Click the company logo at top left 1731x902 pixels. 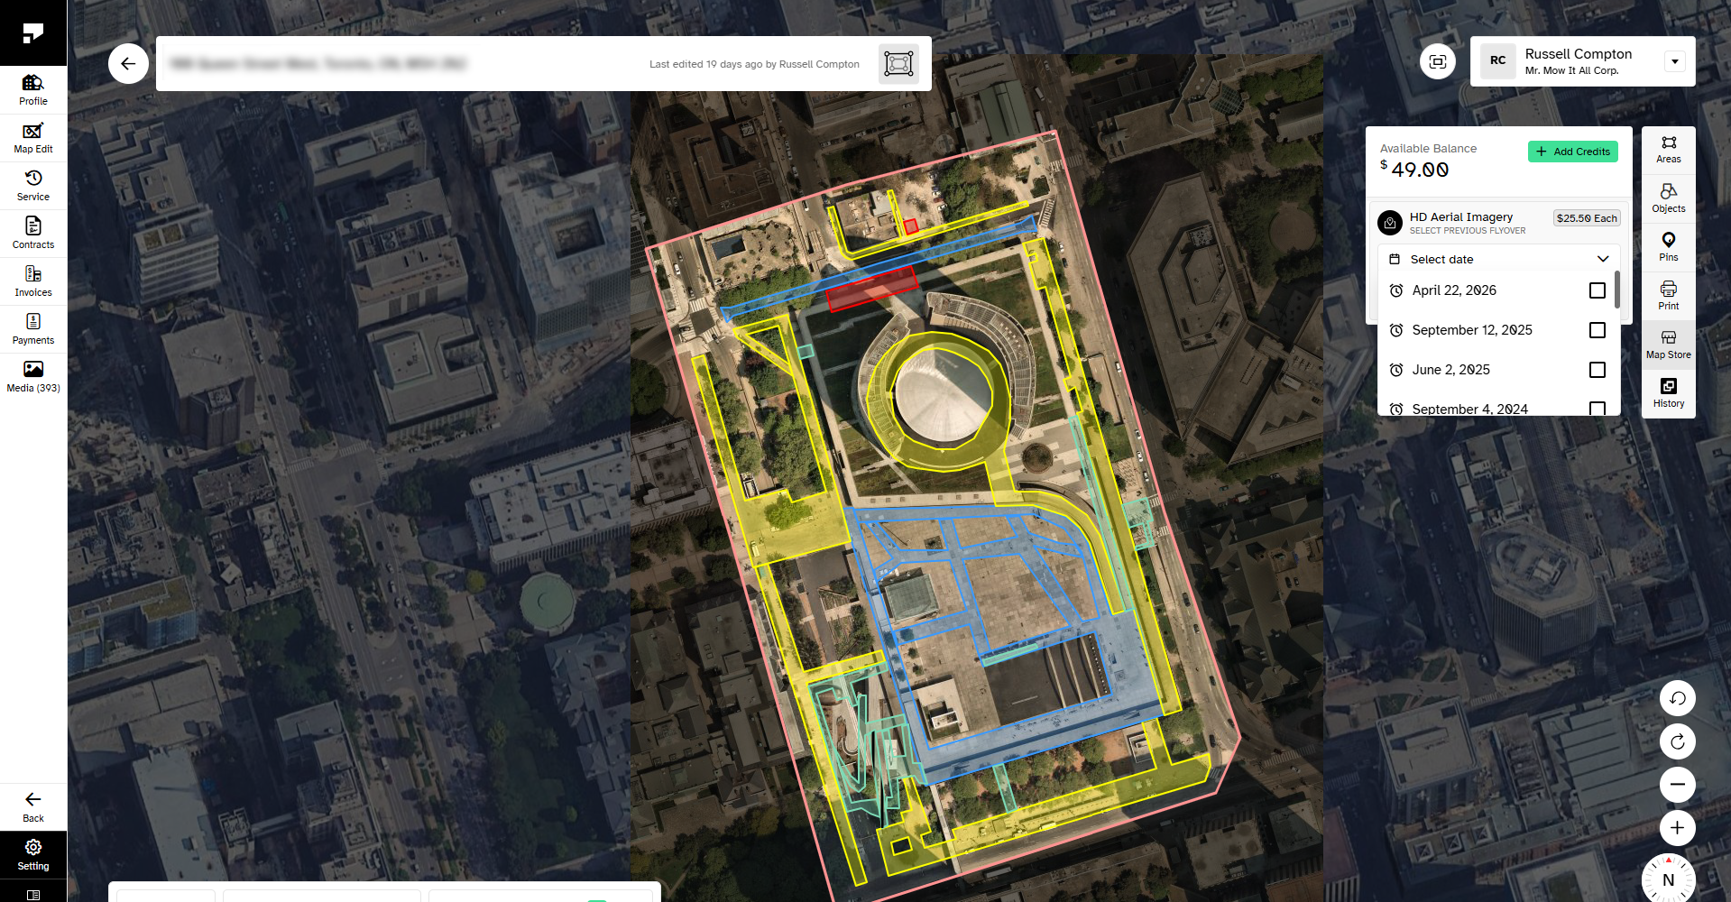[33, 33]
